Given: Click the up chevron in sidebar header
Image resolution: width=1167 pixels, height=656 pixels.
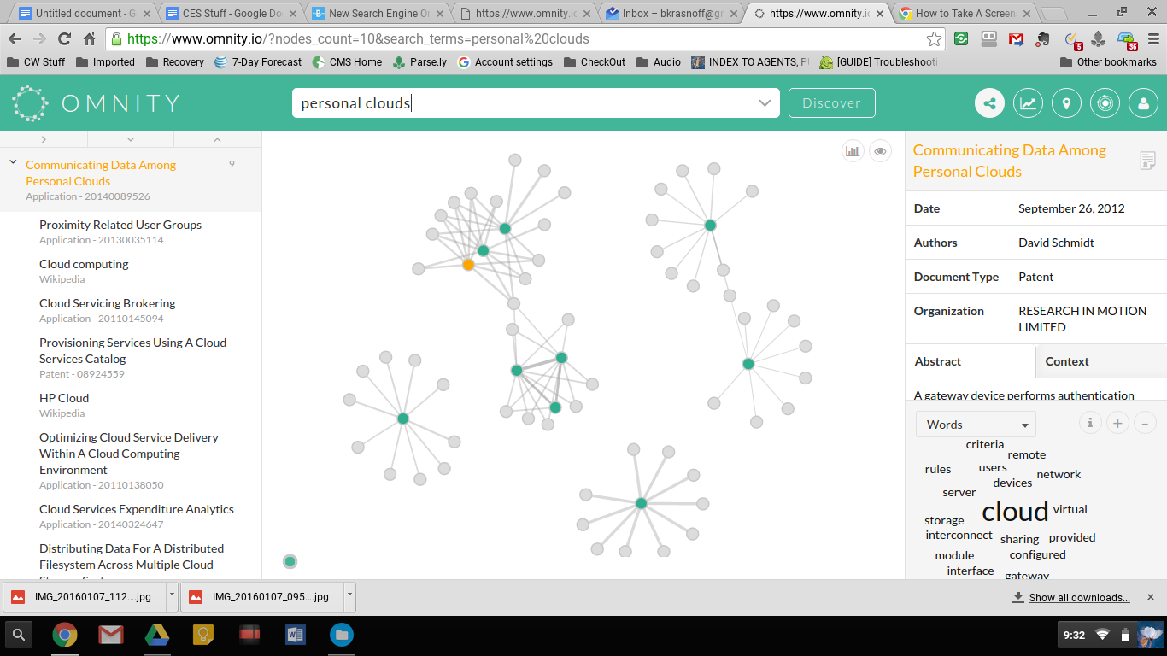Looking at the screenshot, I should (x=217, y=139).
